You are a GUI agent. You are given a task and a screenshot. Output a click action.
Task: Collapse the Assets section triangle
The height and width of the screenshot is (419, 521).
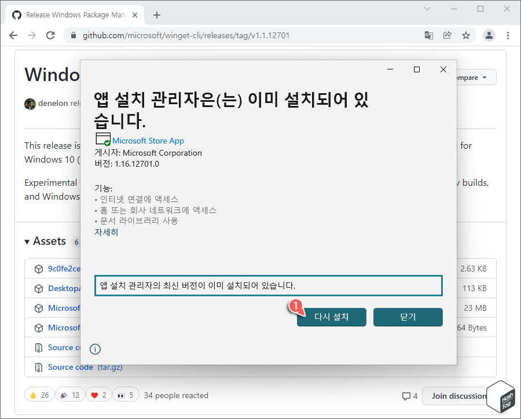coord(27,242)
